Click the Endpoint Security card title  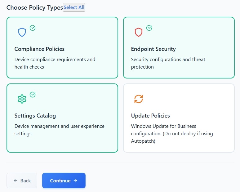coord(153,49)
